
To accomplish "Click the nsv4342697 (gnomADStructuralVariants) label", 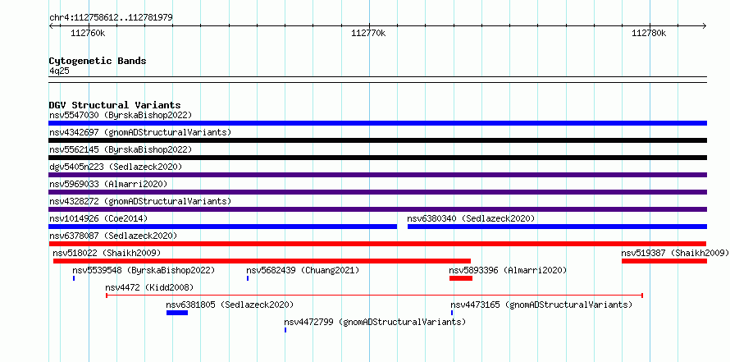I will point(140,132).
